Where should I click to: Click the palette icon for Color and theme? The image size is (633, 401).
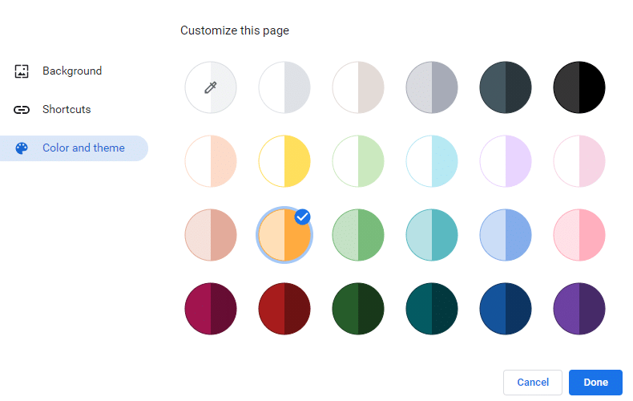[x=22, y=148]
